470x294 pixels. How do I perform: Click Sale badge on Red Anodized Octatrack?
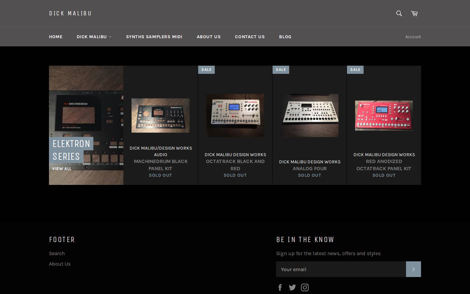coord(355,70)
